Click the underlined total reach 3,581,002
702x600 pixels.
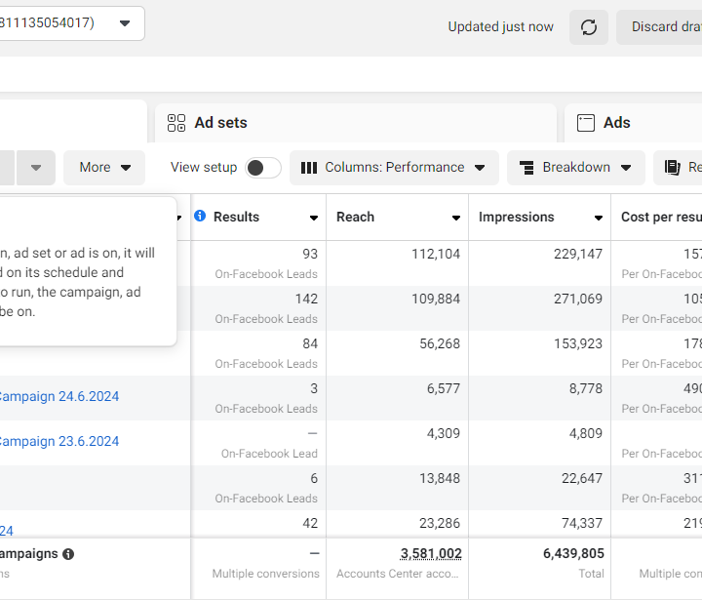(431, 553)
